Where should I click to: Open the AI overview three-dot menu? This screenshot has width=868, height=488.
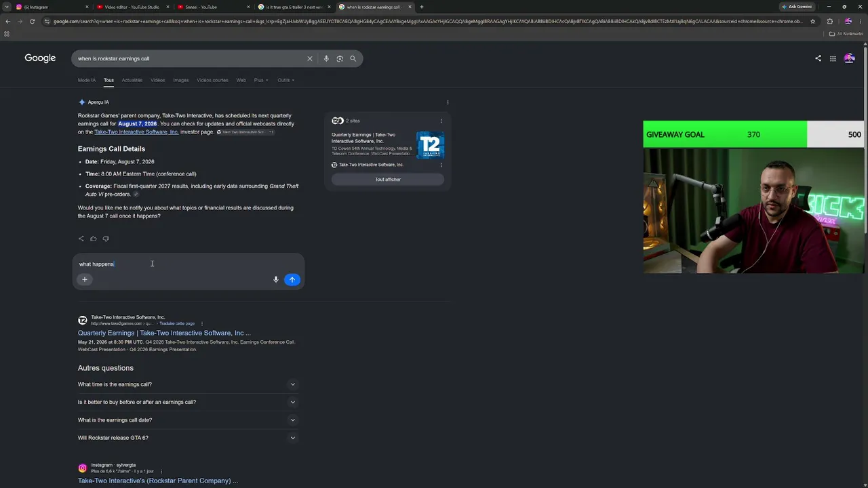(x=448, y=102)
